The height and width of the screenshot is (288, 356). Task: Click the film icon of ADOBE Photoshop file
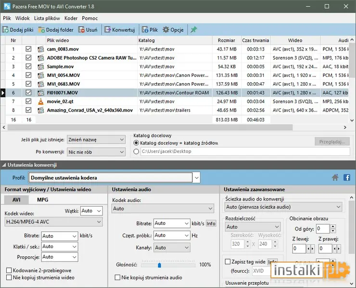click(40, 58)
